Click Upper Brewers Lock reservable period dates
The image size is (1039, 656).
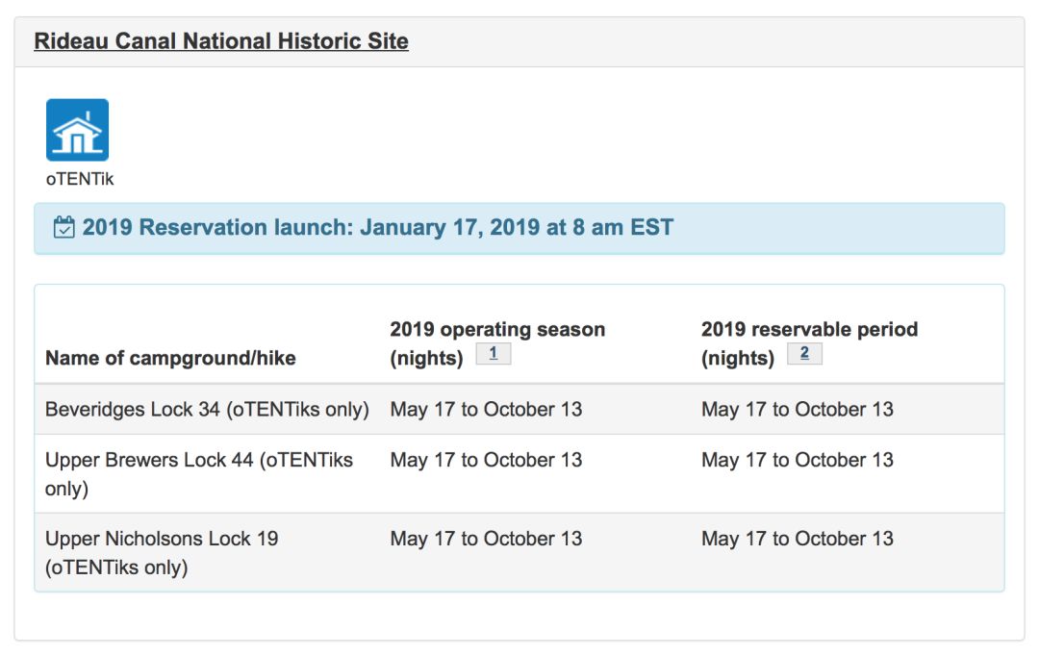click(x=798, y=460)
